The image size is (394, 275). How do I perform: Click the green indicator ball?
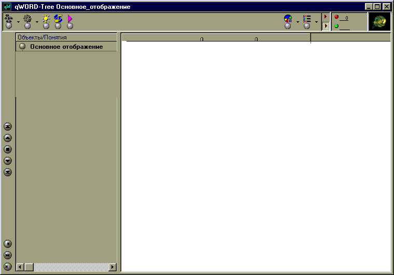pyautogui.click(x=336, y=26)
